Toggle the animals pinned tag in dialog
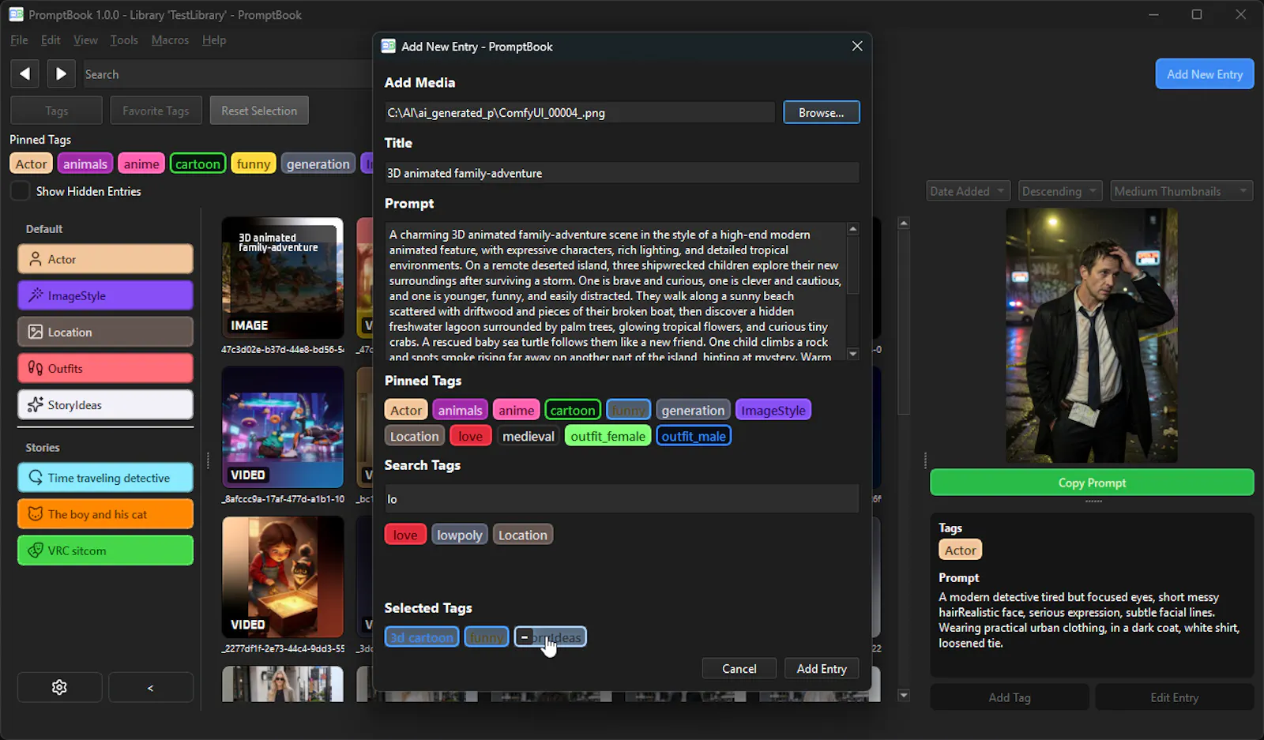Screen dimensions: 1264x740 [x=460, y=411]
